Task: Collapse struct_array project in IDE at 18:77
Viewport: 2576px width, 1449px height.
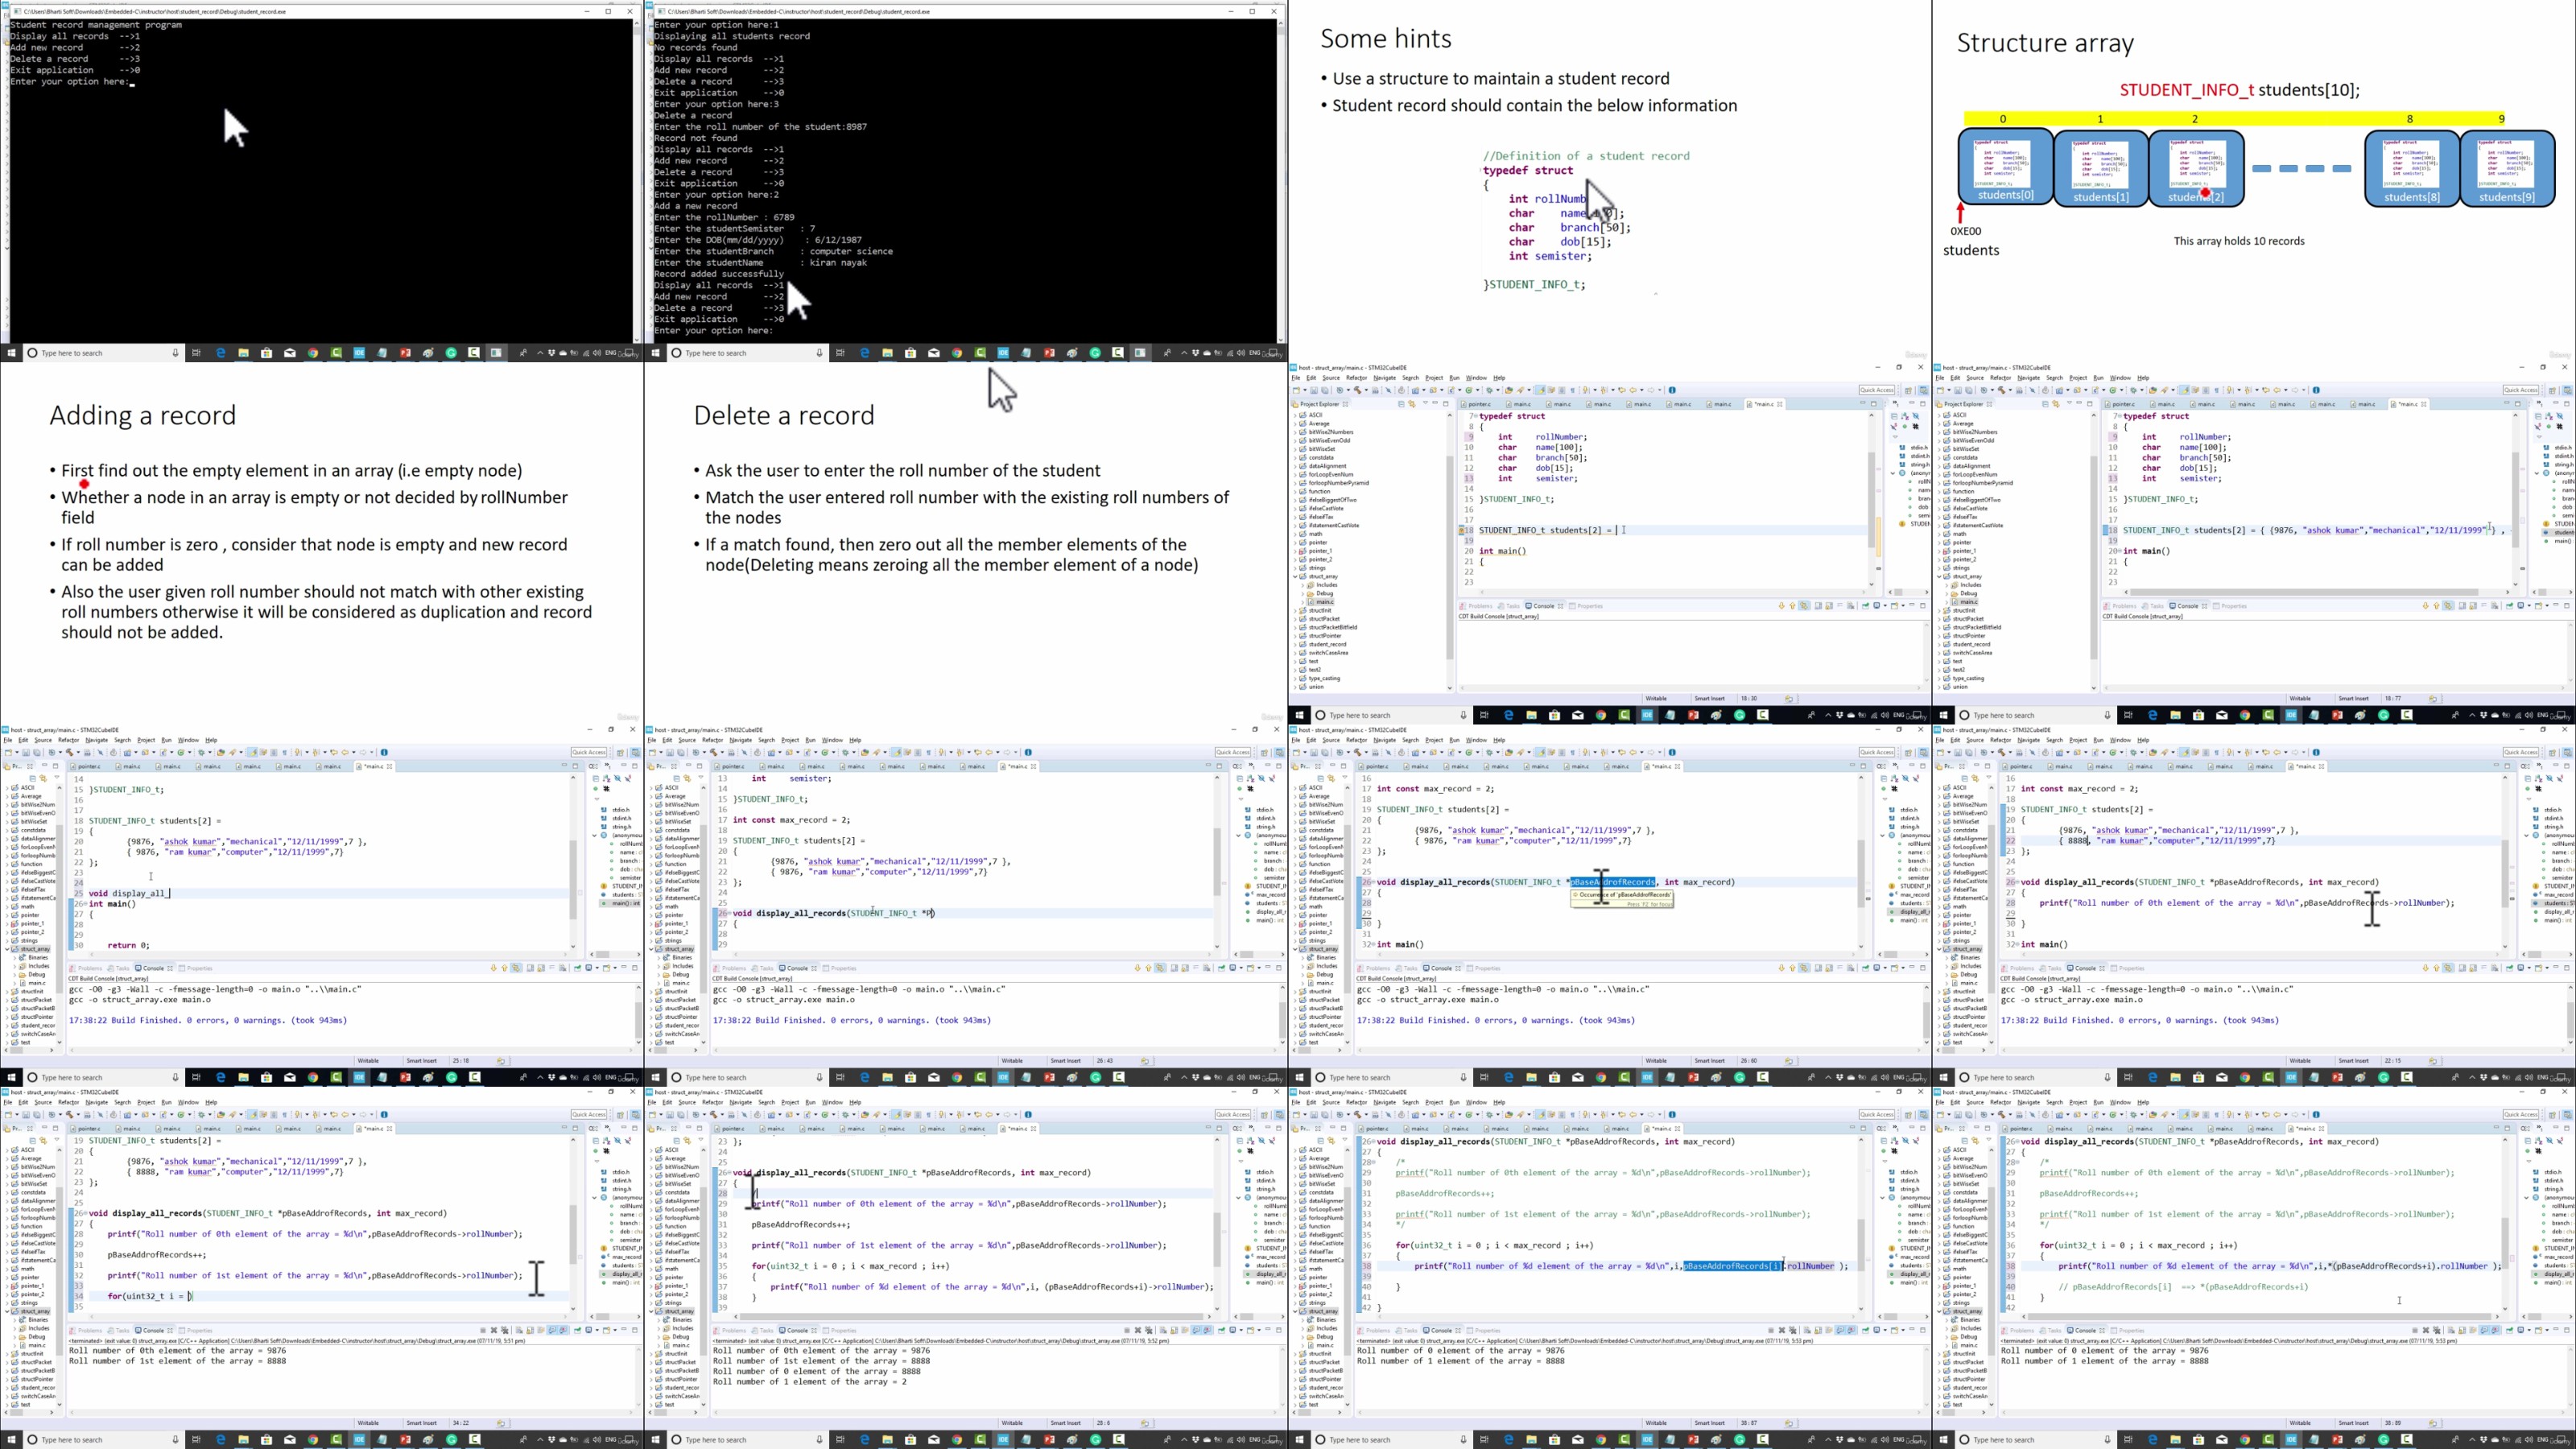Action: [1940, 576]
